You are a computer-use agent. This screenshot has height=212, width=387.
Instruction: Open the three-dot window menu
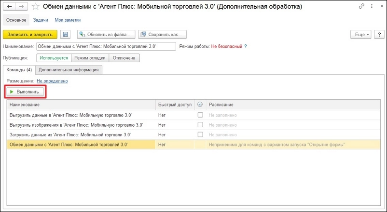coord(372,6)
